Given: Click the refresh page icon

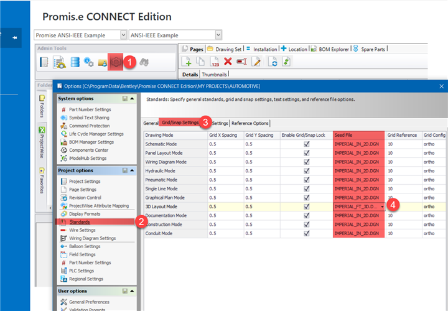Looking at the screenshot, I should (273, 62).
